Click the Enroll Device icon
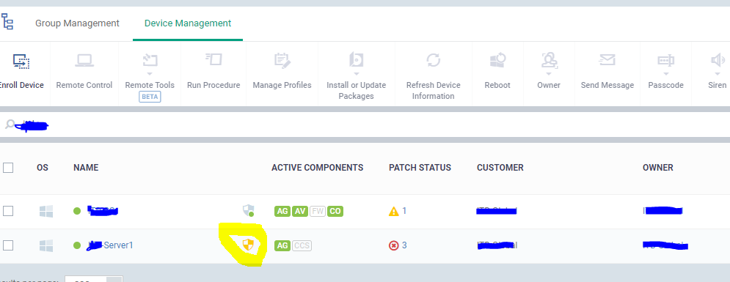This screenshot has height=282, width=730. (x=21, y=62)
